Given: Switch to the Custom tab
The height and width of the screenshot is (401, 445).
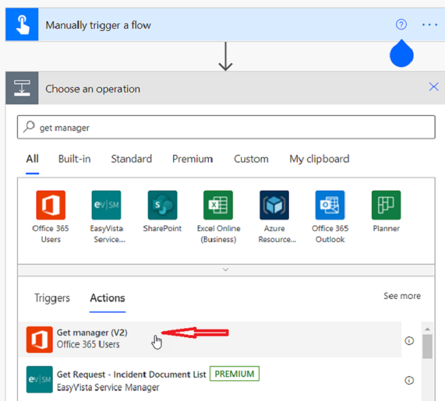Looking at the screenshot, I should tap(251, 159).
